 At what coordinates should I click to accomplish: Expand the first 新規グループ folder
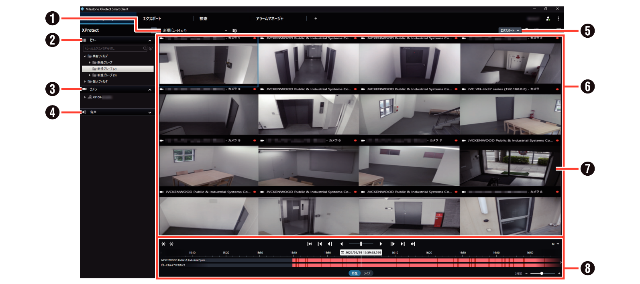[90, 63]
